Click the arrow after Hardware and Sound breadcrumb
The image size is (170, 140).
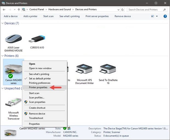(x=73, y=10)
